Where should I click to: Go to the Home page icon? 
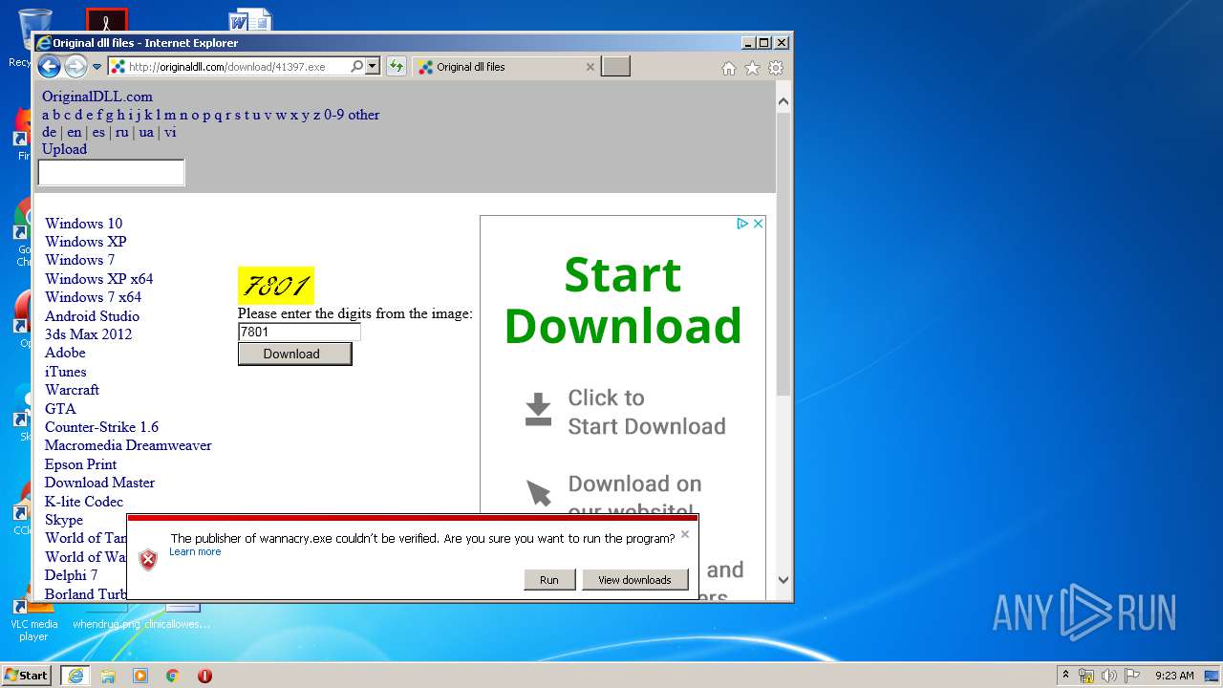pyautogui.click(x=729, y=68)
